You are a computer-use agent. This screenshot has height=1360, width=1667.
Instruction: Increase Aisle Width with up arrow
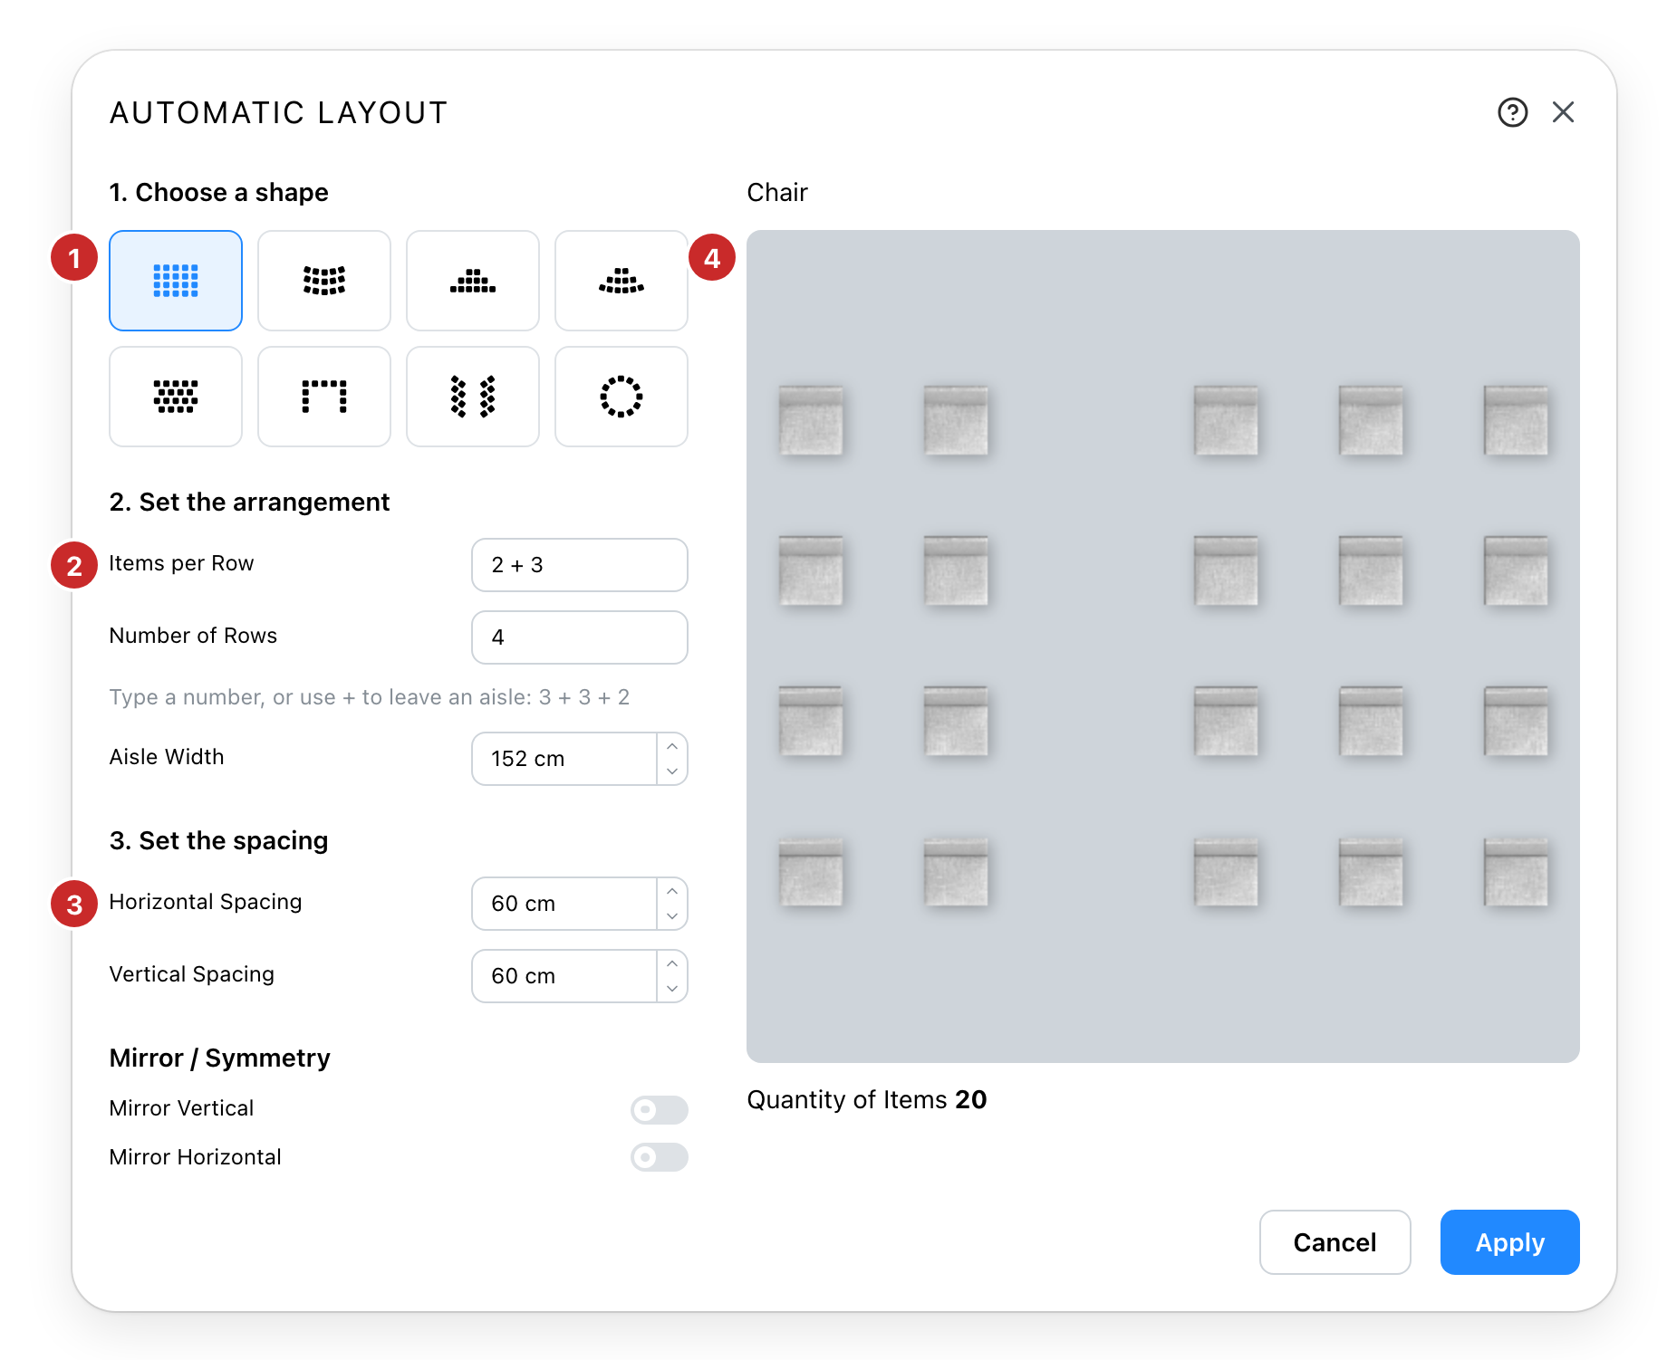(x=672, y=746)
